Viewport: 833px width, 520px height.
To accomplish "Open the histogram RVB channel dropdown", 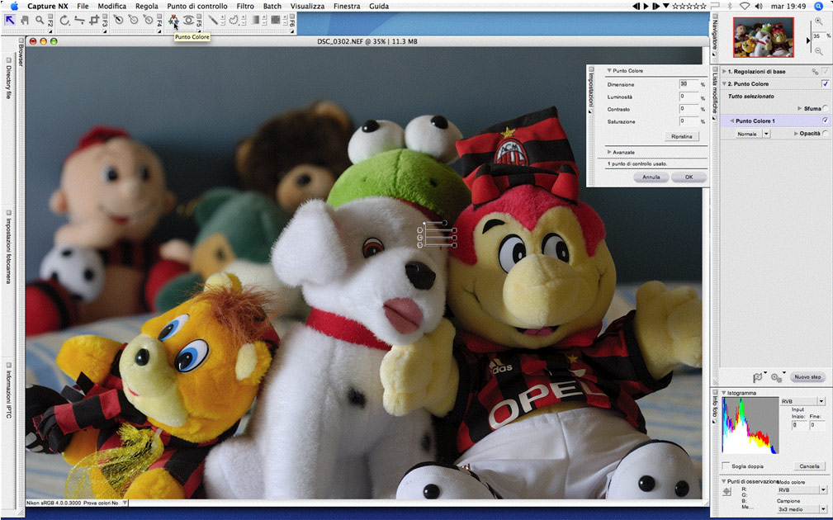I will click(802, 401).
